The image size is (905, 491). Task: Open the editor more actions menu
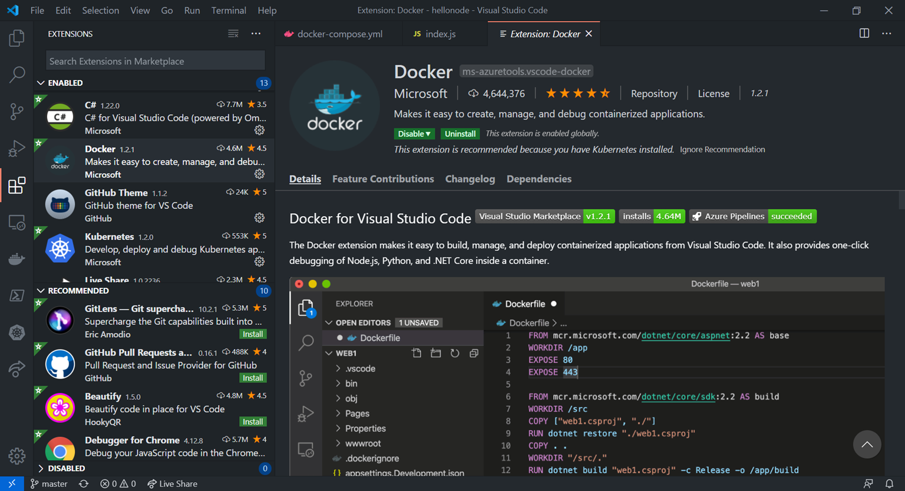887,34
